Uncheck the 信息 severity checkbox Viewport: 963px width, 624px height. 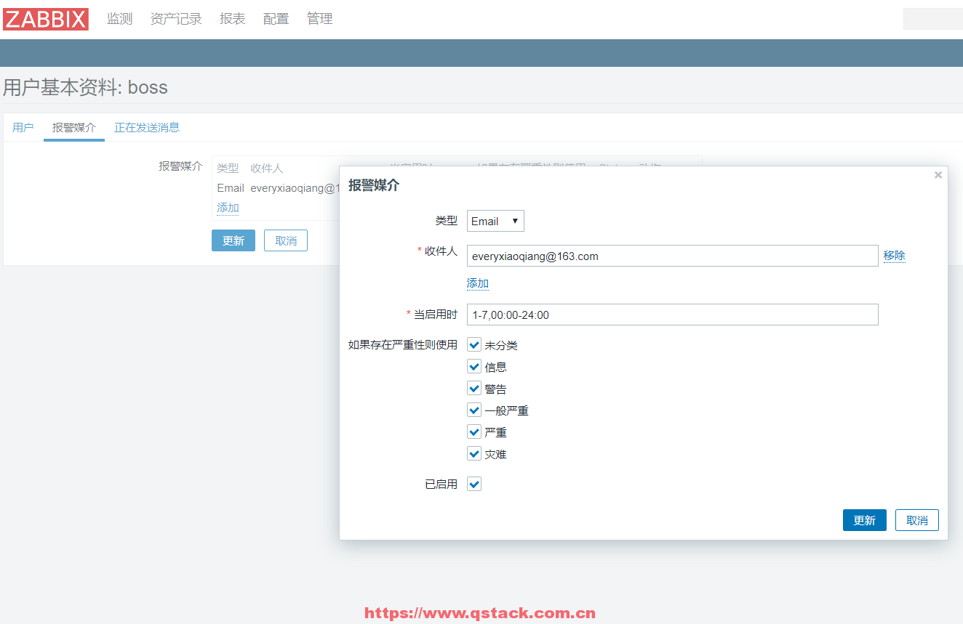point(474,367)
